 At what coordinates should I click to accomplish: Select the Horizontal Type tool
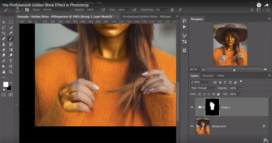(11, 61)
